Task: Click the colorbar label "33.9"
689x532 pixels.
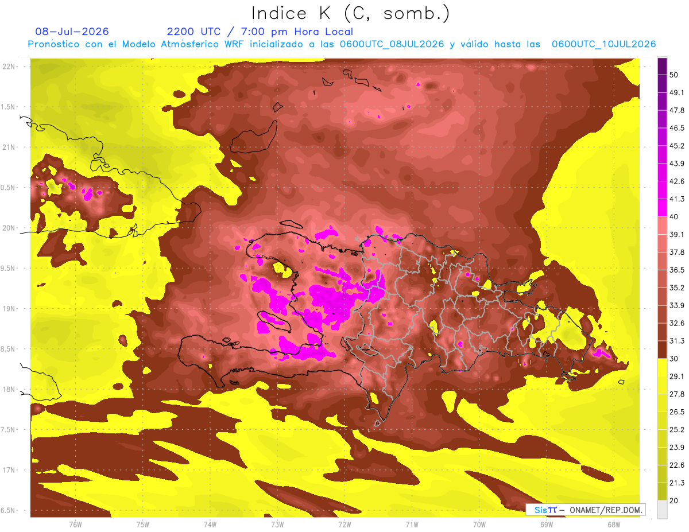Action: coord(676,305)
